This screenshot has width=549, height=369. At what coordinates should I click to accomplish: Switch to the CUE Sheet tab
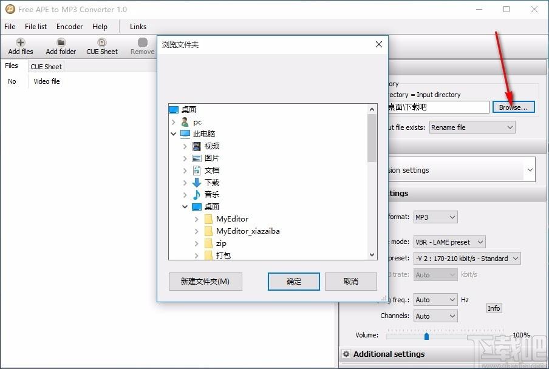(x=46, y=66)
